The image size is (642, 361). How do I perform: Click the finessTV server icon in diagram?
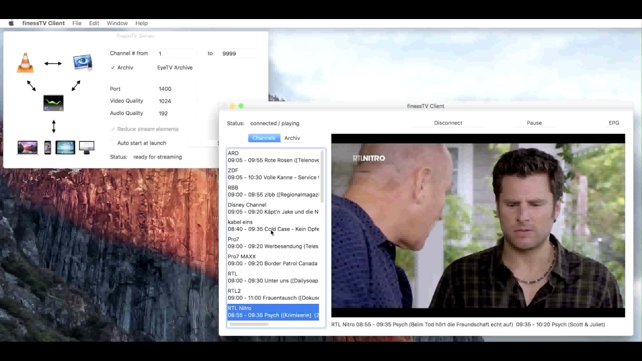[x=53, y=103]
